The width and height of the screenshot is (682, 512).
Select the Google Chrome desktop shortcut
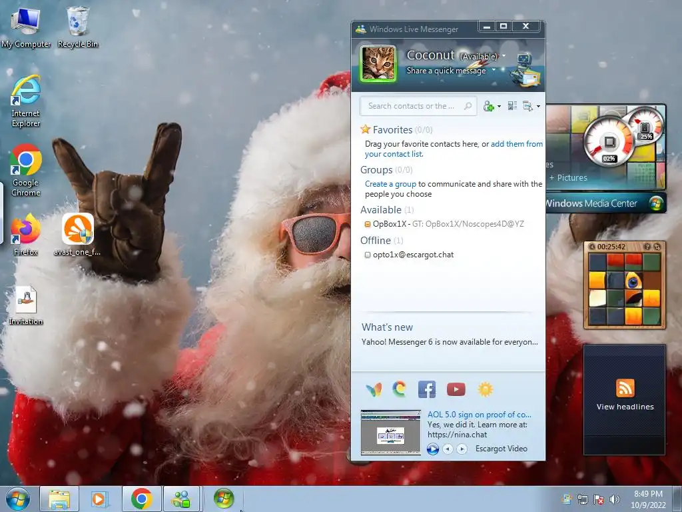26,170
